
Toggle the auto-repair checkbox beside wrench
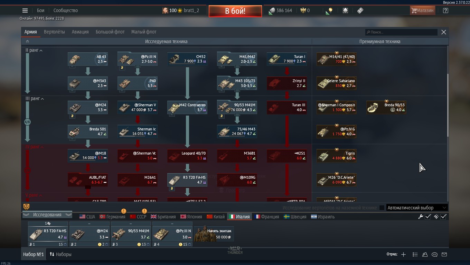[x=428, y=217]
